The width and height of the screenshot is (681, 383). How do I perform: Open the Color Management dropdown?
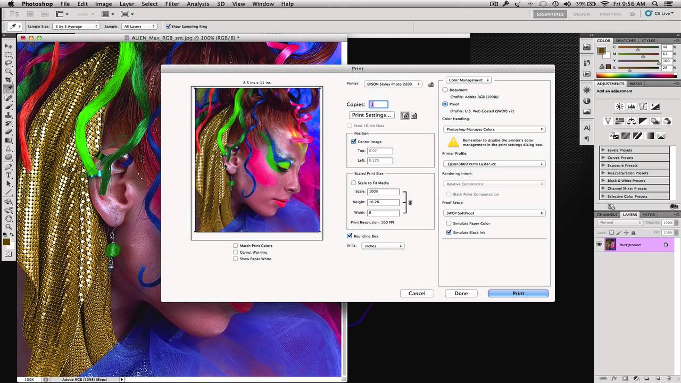pyautogui.click(x=468, y=80)
